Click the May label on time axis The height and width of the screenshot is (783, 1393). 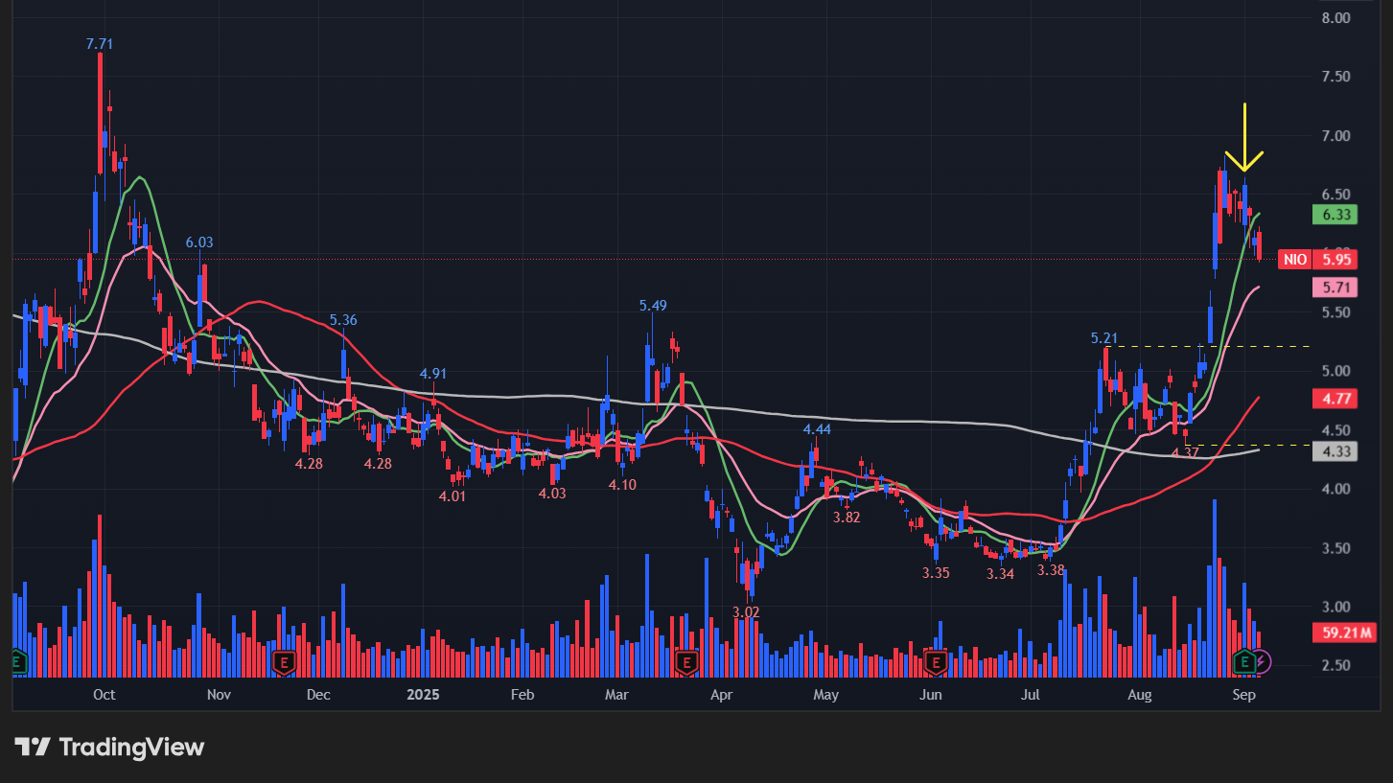coord(825,694)
